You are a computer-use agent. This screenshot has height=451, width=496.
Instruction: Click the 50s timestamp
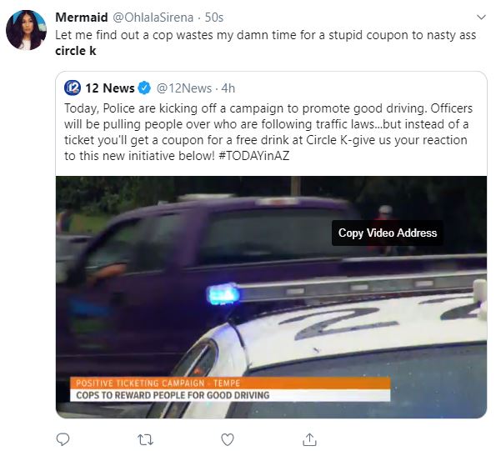(214, 18)
